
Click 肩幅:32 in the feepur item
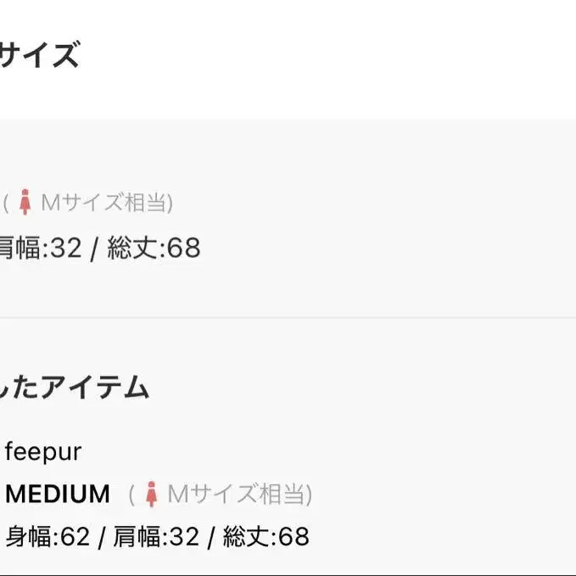click(156, 536)
